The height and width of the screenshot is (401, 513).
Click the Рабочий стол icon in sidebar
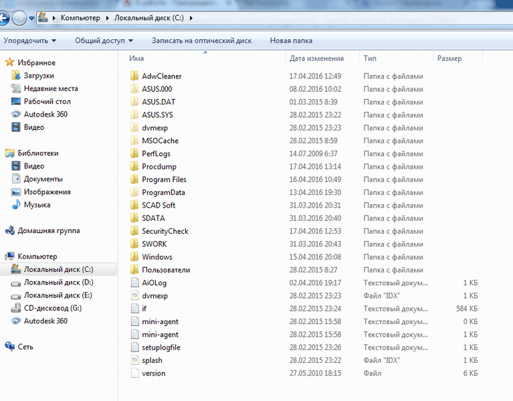click(x=15, y=101)
